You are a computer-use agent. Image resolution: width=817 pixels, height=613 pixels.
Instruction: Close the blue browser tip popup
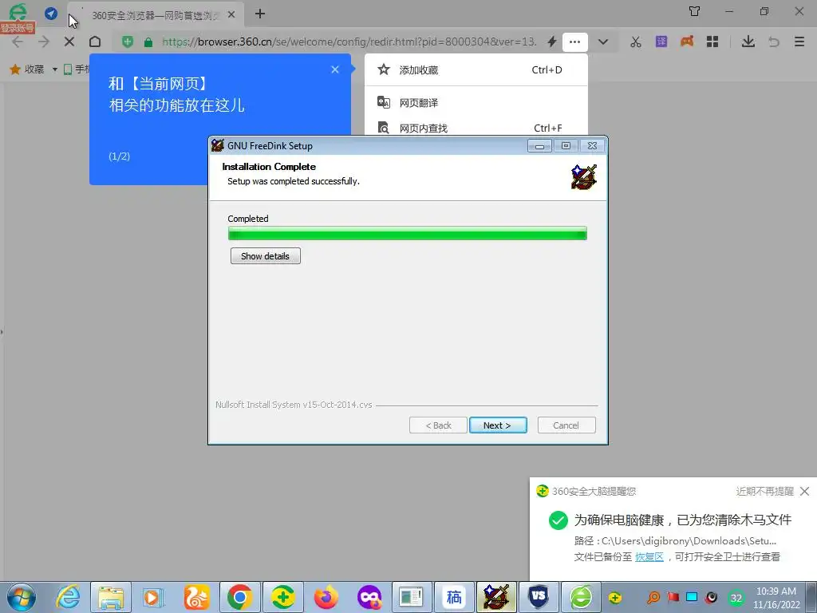click(335, 69)
